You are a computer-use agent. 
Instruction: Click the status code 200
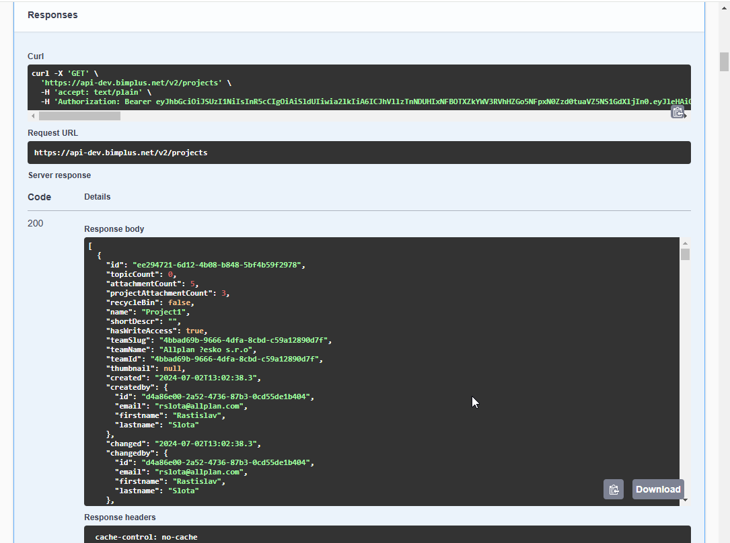click(36, 223)
